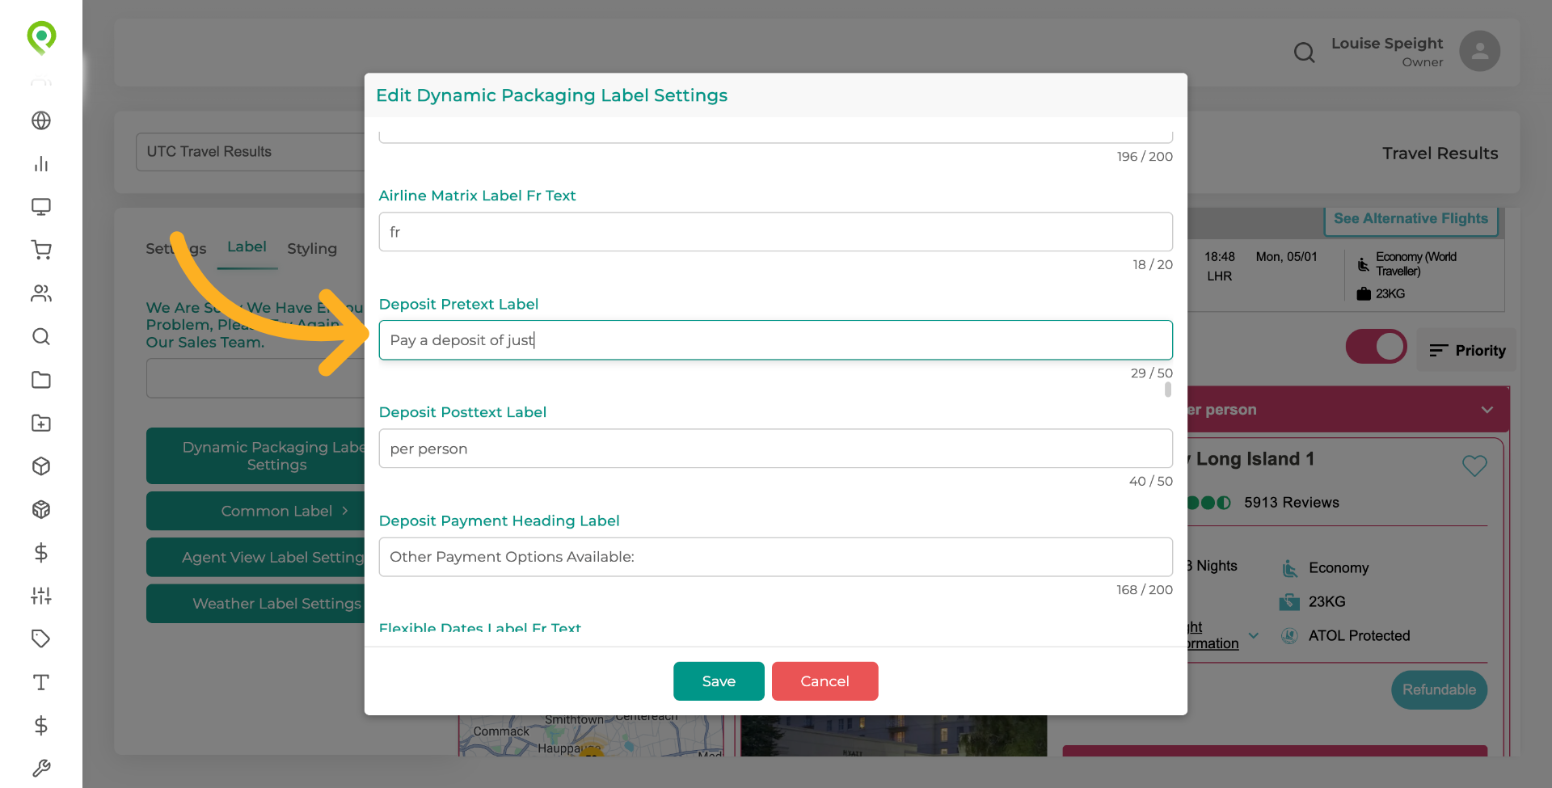The height and width of the screenshot is (788, 1552).
Task: Open the users group icon
Action: [41, 293]
